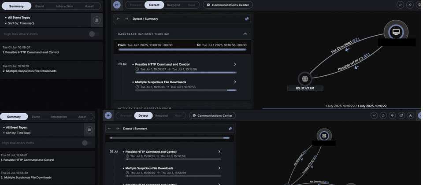Viewport: 423px width, 185px height.
Task: Open Respond tab in top panel
Action: click(174, 5)
